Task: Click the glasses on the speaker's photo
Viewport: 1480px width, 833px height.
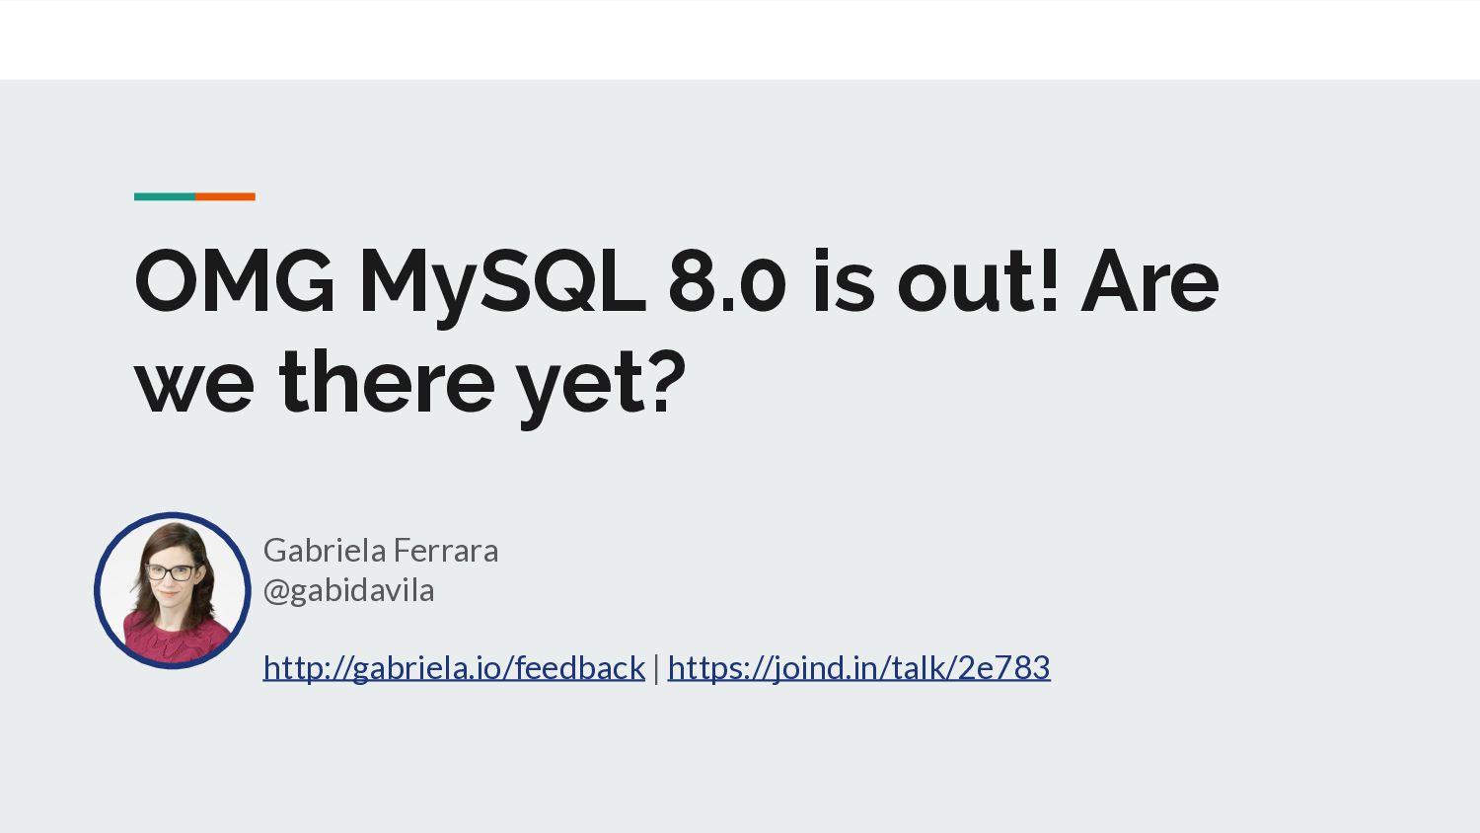Action: 170,571
